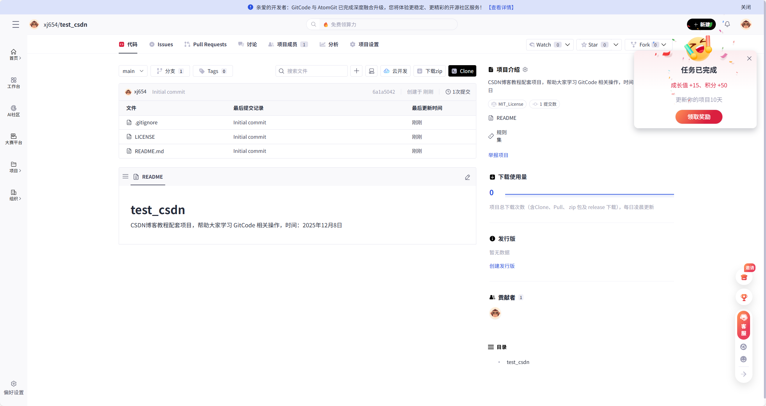Expand the Fork dropdown arrow
Viewport: 766px width, 406px height.
point(664,45)
